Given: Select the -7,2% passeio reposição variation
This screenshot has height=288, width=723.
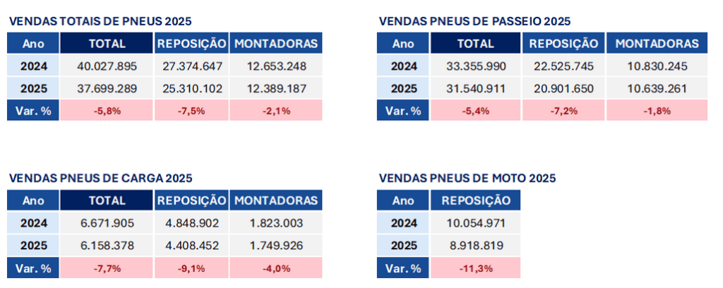Looking at the screenshot, I should 563,110.
